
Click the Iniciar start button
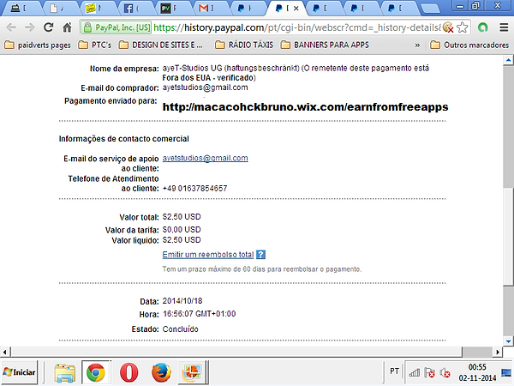point(20,372)
